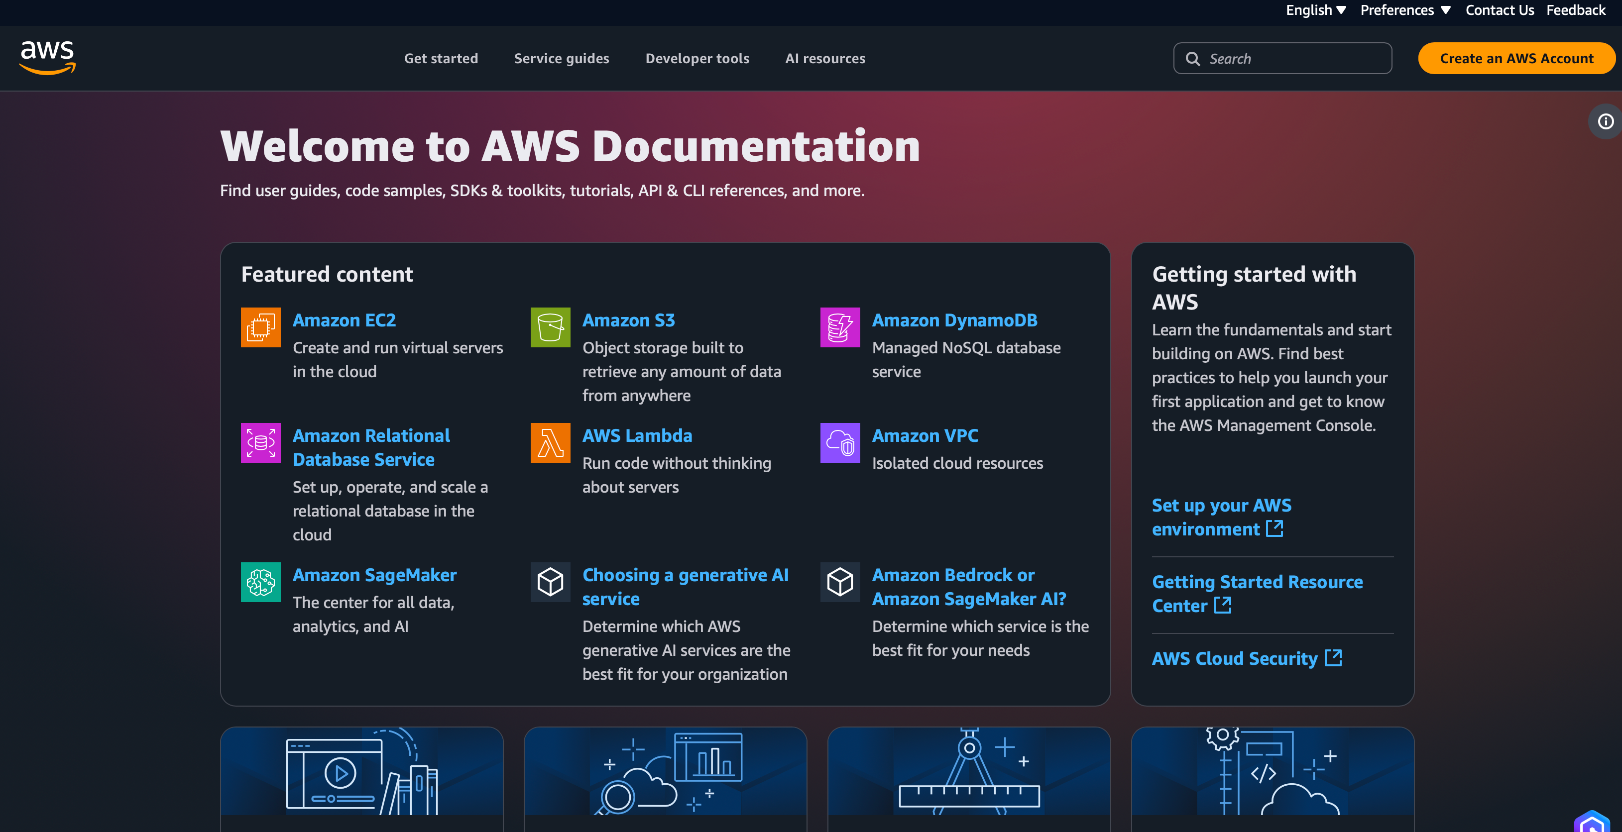Screen dimensions: 1622x832
Task: Click the Featured content heading
Action: click(327, 274)
